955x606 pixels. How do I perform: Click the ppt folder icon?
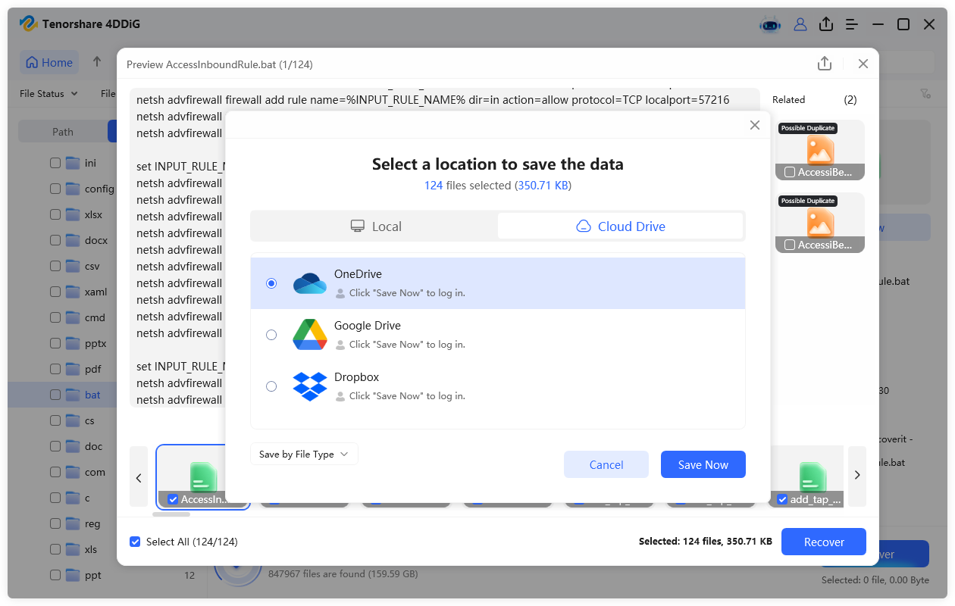[73, 575]
